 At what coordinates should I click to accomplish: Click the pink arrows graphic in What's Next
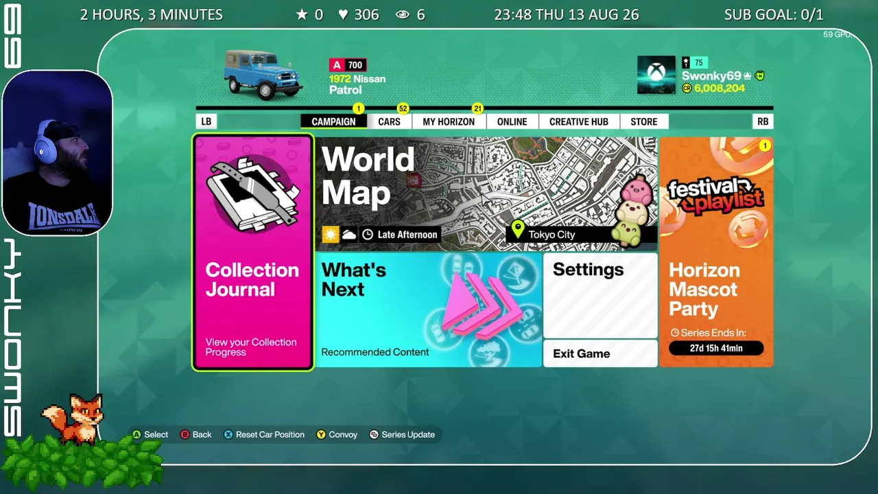click(482, 307)
